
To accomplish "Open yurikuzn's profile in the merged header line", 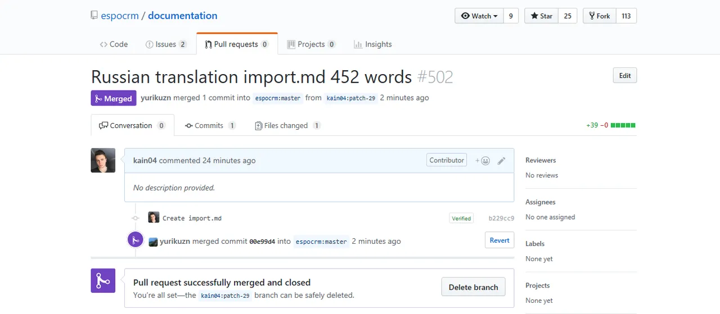I will (x=156, y=98).
